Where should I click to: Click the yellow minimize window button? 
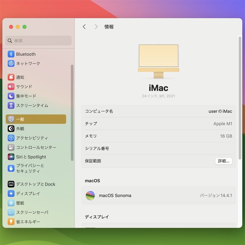(18, 27)
